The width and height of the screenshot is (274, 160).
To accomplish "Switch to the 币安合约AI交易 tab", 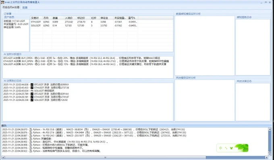I will (11, 7).
